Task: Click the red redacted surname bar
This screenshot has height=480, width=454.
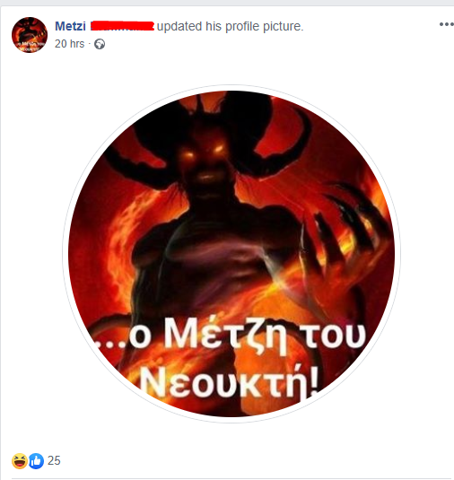Action: pos(122,26)
